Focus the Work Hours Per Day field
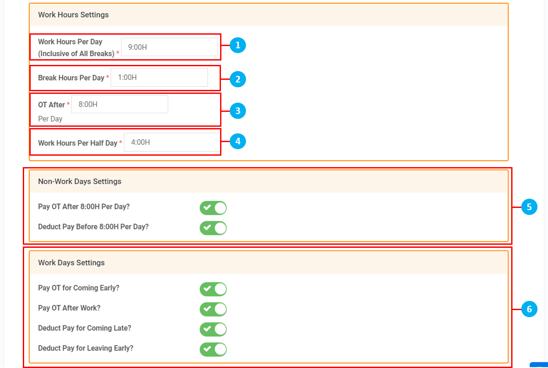The height and width of the screenshot is (368, 548). [169, 47]
